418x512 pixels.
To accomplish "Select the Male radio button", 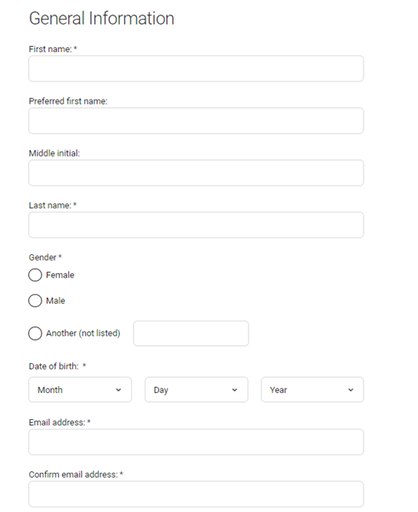I will click(x=35, y=301).
